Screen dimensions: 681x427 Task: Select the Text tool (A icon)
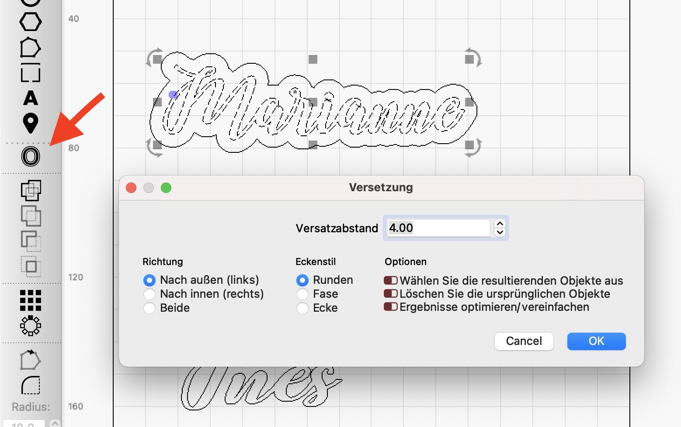(x=30, y=98)
